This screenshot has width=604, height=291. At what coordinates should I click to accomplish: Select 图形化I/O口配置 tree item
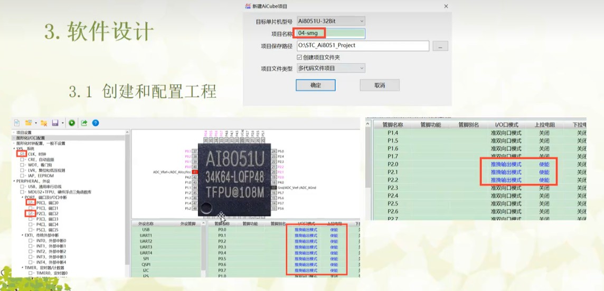point(31,138)
